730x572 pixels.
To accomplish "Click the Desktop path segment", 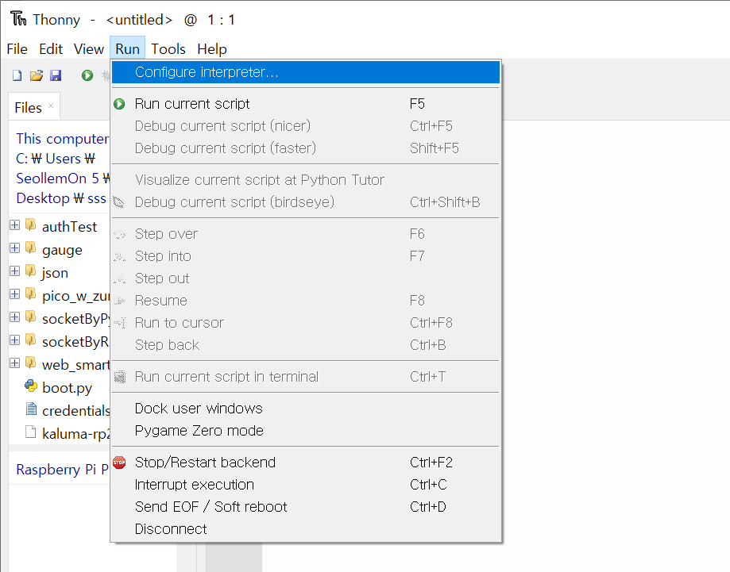I will tap(43, 198).
